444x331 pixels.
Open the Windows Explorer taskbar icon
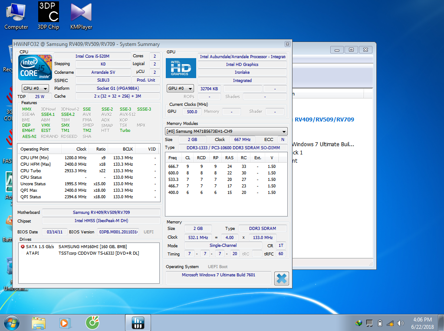pos(39,322)
